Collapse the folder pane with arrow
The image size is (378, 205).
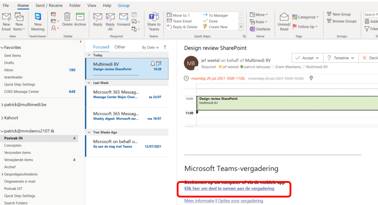[x=80, y=42]
